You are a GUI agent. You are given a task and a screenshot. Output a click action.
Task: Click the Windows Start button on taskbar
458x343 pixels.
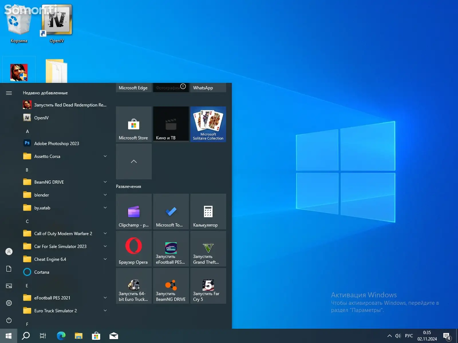9,336
